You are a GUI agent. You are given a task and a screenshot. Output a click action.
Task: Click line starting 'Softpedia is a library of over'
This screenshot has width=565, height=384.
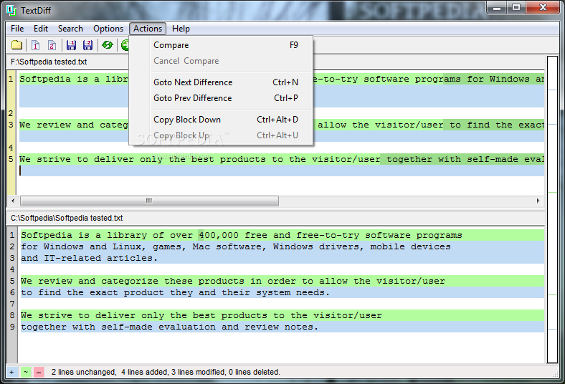point(282,236)
